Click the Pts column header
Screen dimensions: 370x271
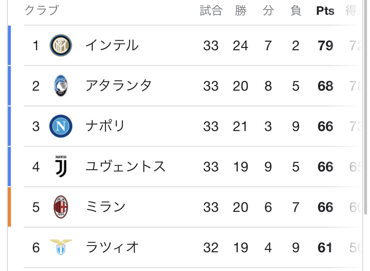click(325, 11)
